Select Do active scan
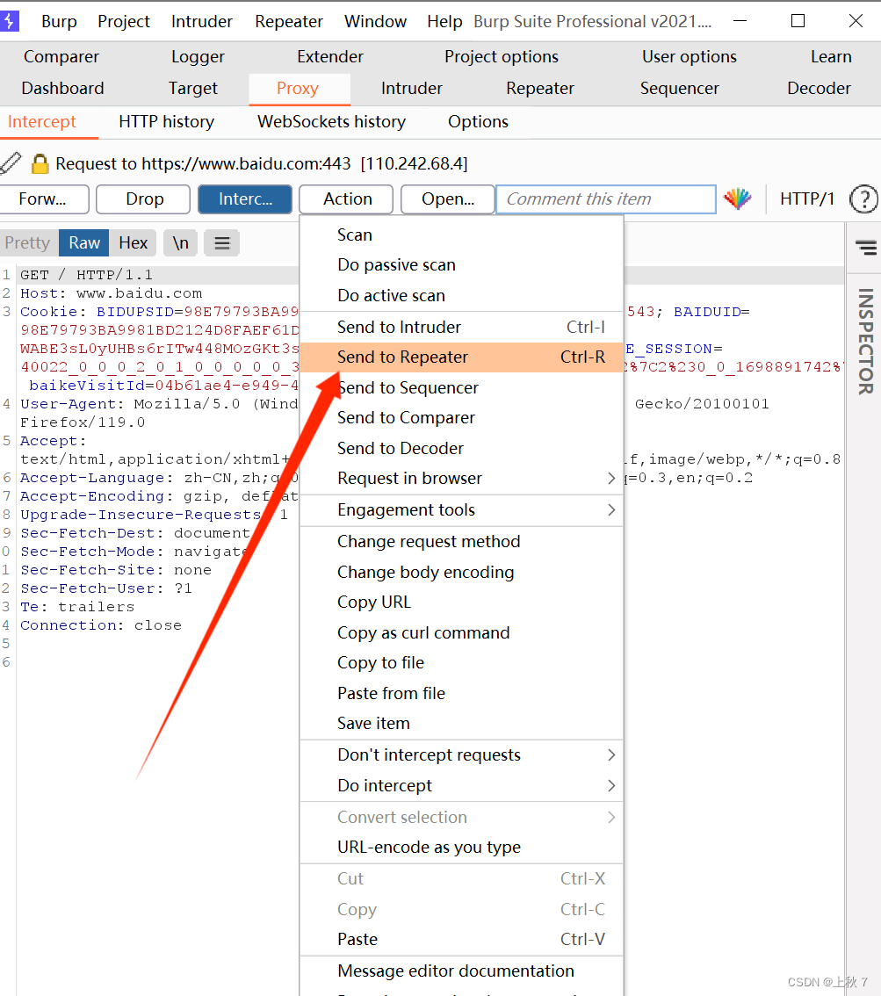Image resolution: width=881 pixels, height=996 pixels. point(461,295)
